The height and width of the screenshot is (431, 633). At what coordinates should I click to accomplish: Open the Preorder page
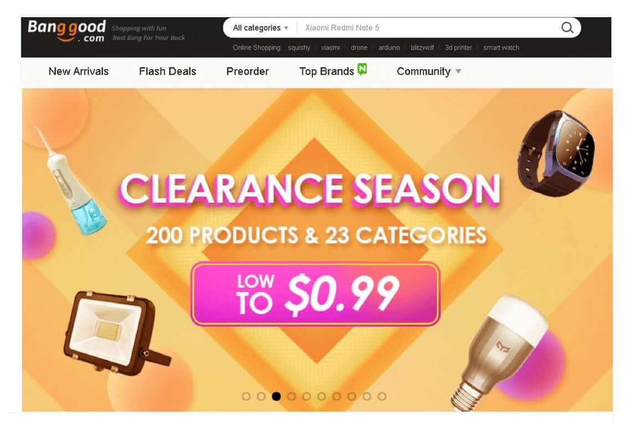(x=248, y=71)
